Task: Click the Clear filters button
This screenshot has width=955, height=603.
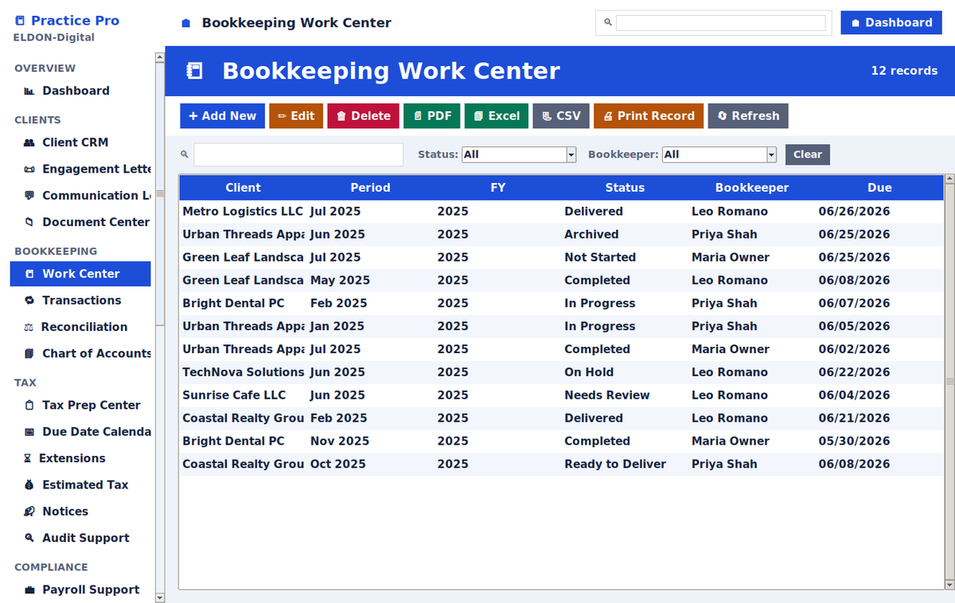Action: tap(808, 154)
